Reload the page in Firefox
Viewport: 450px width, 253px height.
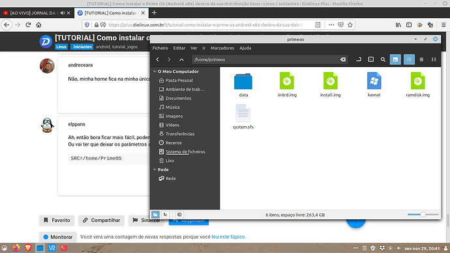click(28, 25)
